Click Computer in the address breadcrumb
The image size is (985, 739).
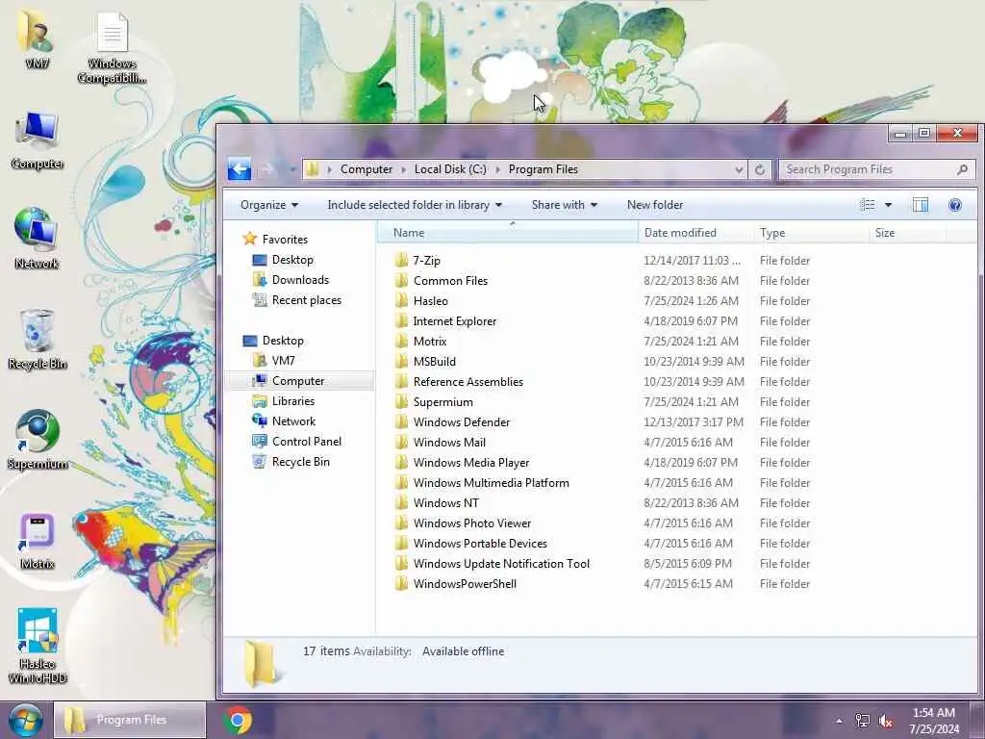[366, 169]
